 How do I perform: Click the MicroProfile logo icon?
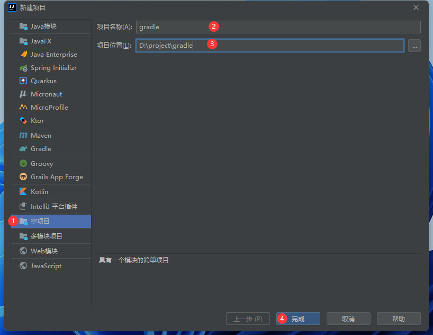[23, 107]
